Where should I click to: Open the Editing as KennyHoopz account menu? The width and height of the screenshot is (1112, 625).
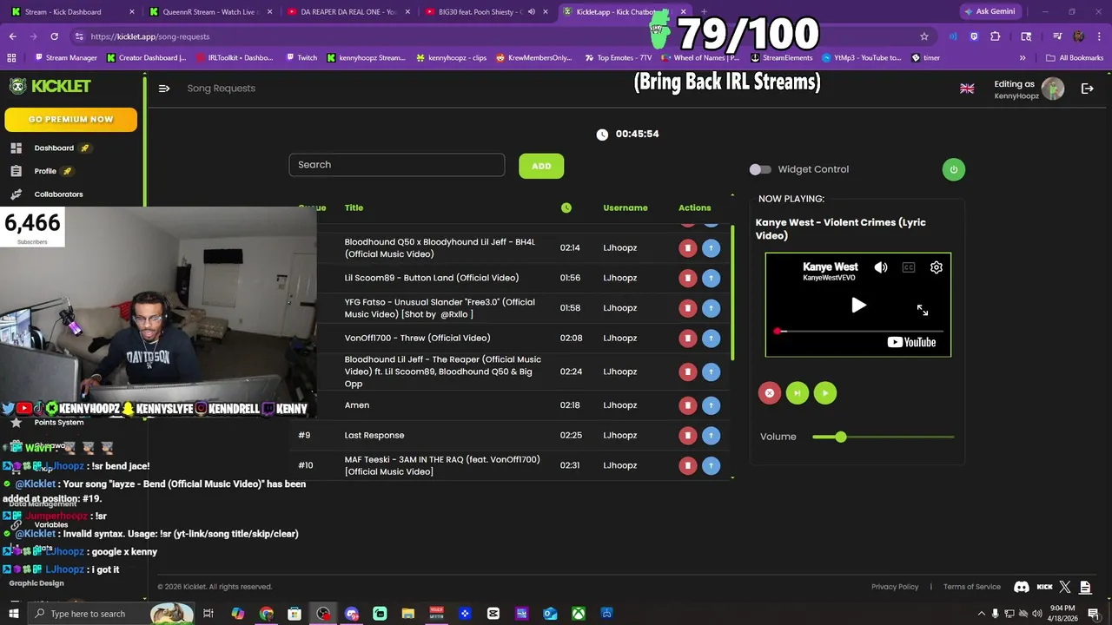1029,89
